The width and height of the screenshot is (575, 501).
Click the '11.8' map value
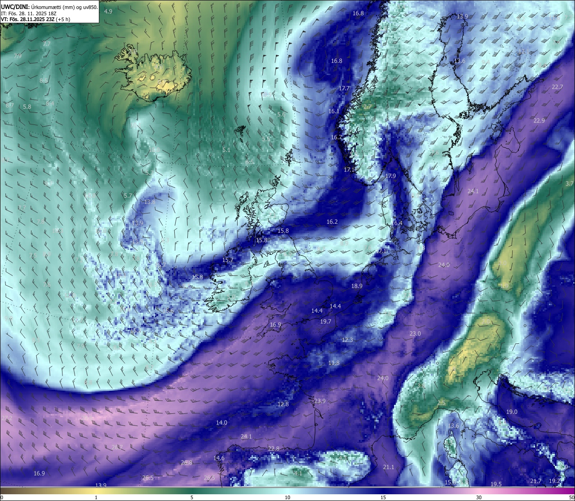click(334, 363)
